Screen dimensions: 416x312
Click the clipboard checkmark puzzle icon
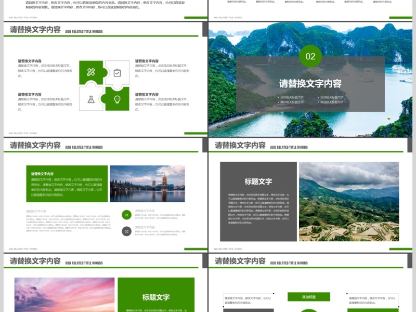117,72
